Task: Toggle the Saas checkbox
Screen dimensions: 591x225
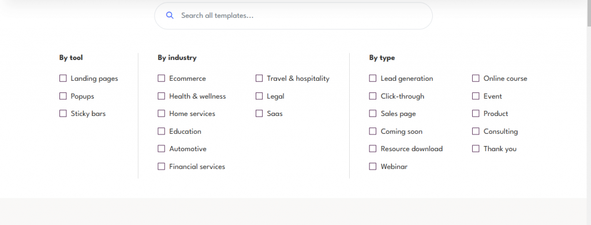Action: 259,114
